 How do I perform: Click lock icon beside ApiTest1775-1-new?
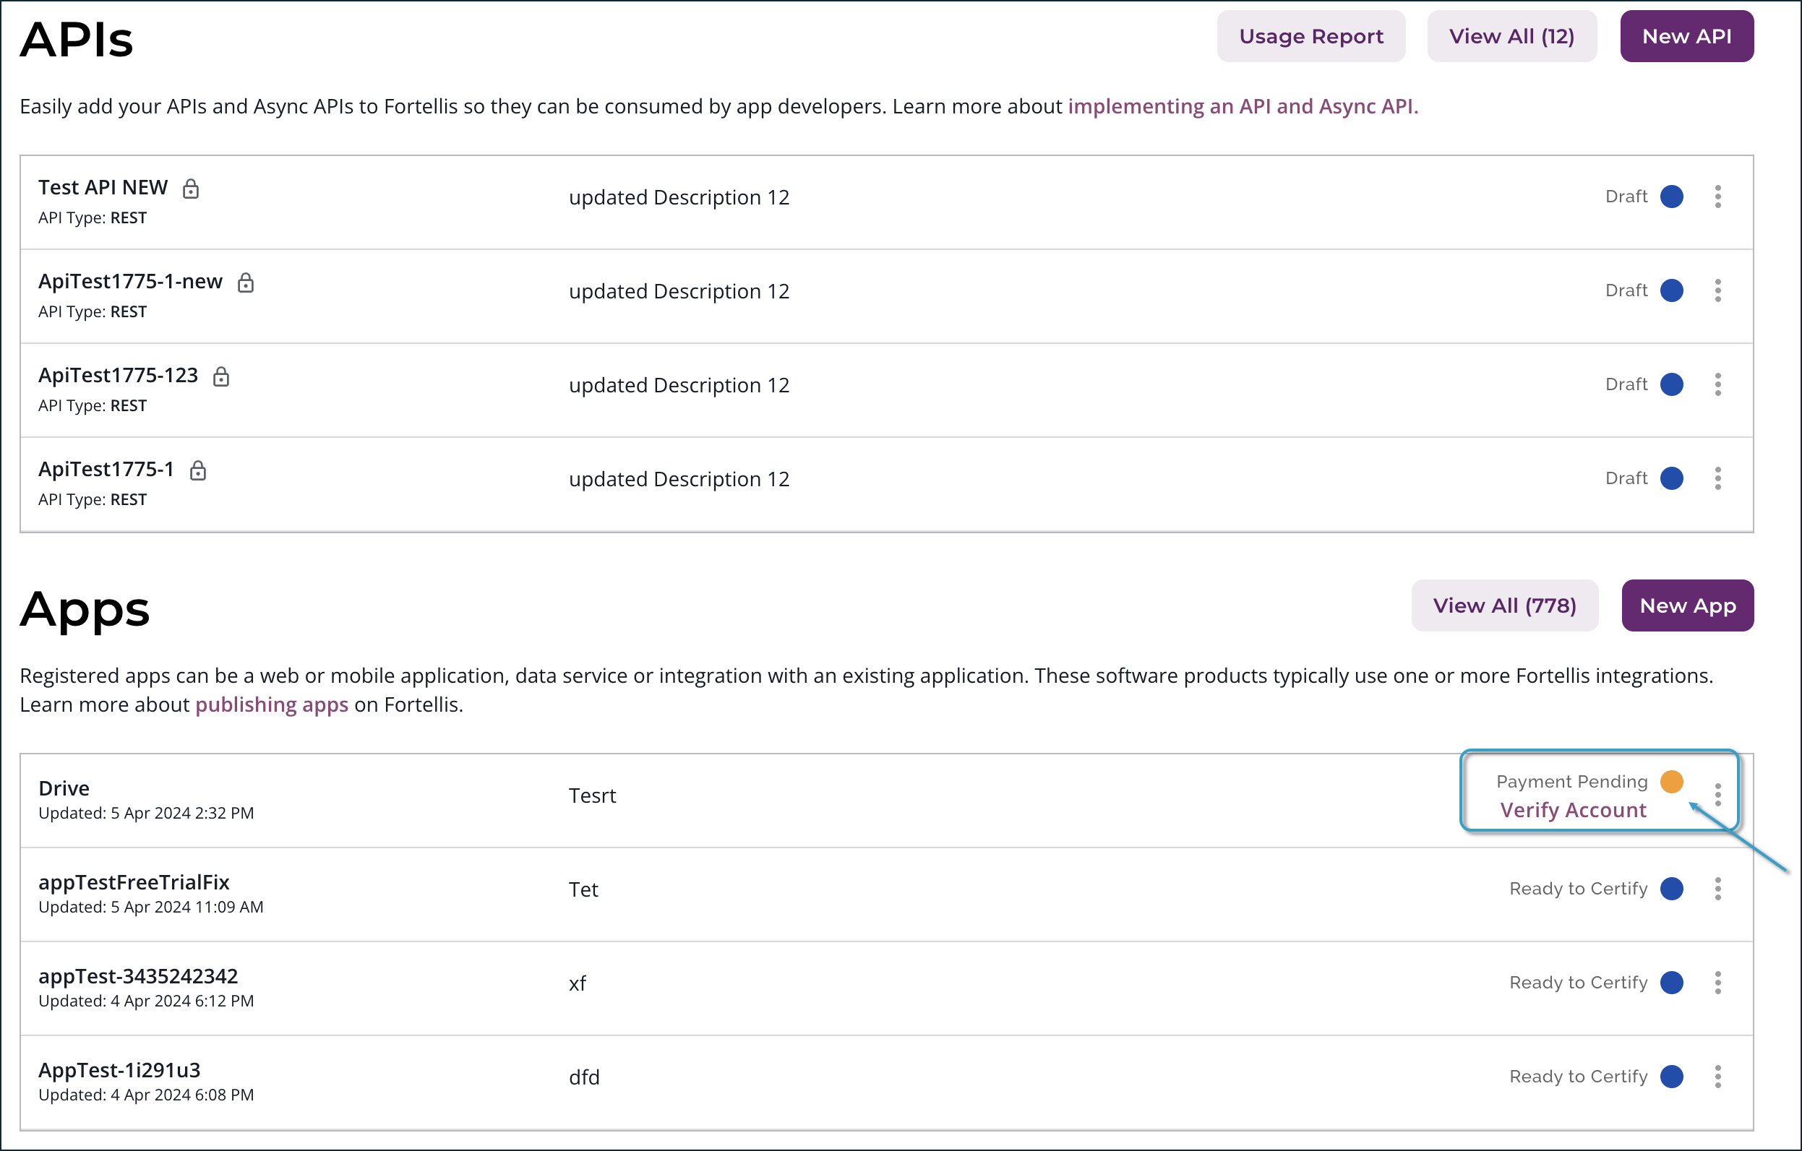pos(246,283)
